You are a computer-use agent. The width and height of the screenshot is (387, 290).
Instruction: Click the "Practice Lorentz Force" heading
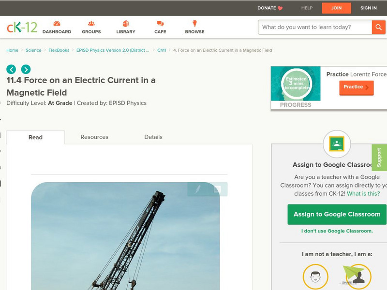[357, 74]
